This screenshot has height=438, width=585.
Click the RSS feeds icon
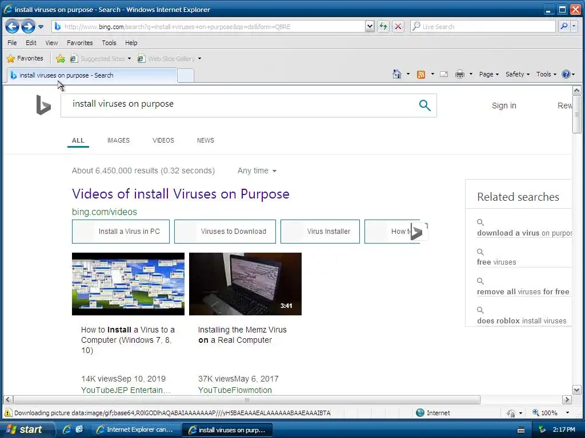coord(421,75)
